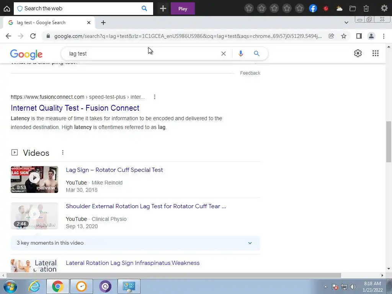Viewport: 392px width, 294px height.
Task: Open the orange clock taskbar app
Action: 82,286
